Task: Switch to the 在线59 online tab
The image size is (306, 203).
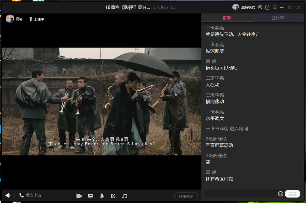Action: click(278, 18)
